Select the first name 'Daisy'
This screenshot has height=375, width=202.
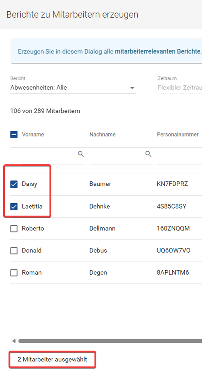[x=30, y=184]
